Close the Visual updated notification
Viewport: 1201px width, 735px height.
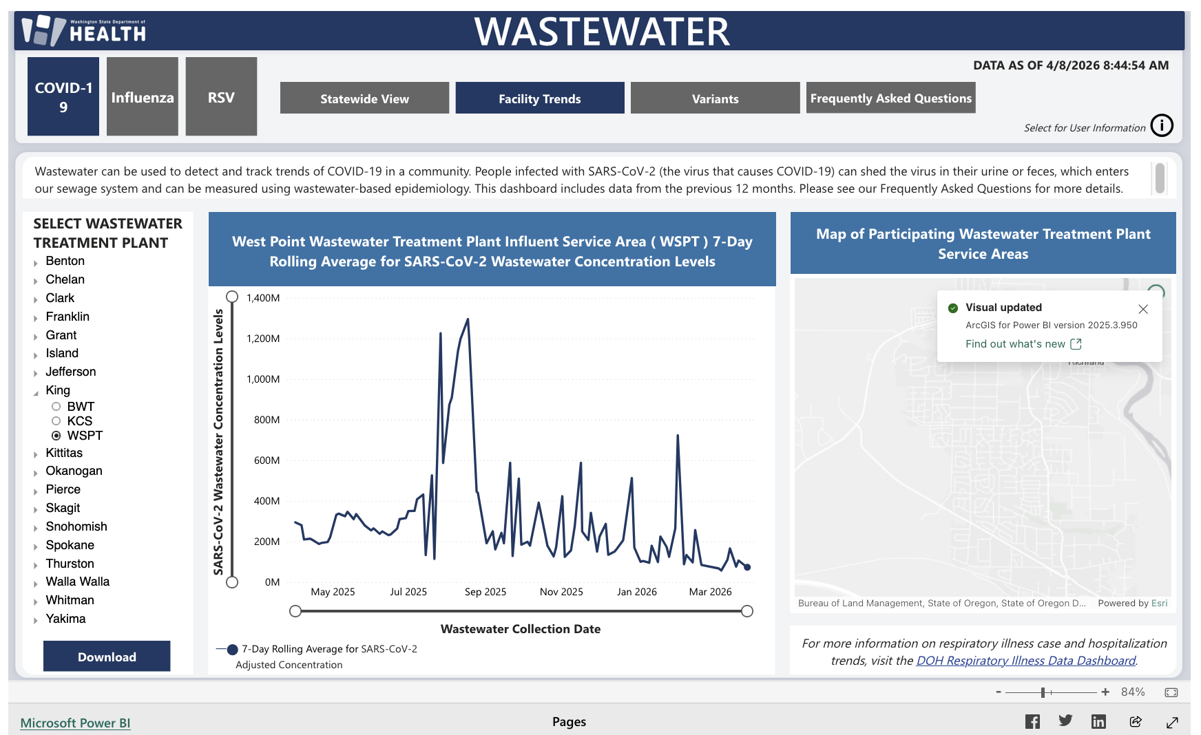1143,309
